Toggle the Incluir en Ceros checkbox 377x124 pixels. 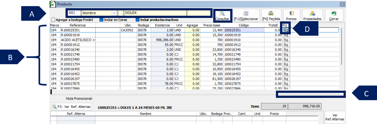pos(101,20)
